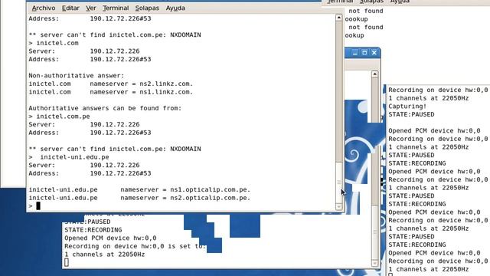Viewport: 490px width, 276px height.
Task: Click scroll-up arrow of front terminal scrollbar
Action: [x=339, y=18]
